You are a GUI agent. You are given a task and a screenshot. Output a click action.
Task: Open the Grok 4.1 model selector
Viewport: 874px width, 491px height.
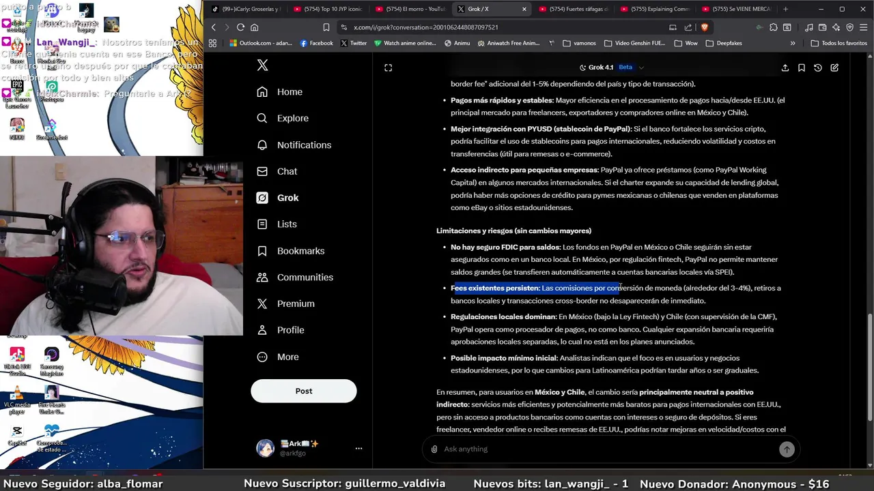[611, 68]
